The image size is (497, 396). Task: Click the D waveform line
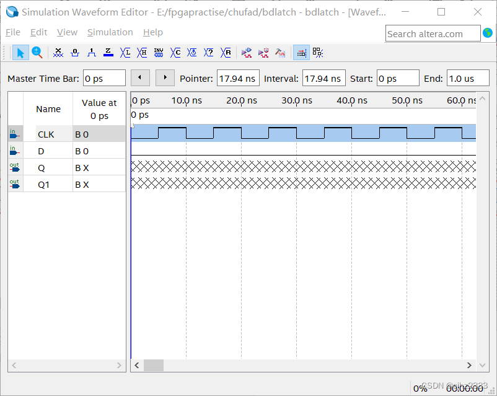[303, 155]
